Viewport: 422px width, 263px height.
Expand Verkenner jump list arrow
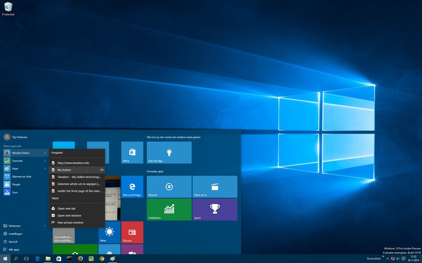pyautogui.click(x=45, y=226)
